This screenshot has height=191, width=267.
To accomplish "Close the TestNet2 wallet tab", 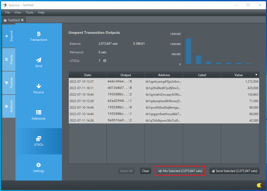I will (x=22, y=20).
